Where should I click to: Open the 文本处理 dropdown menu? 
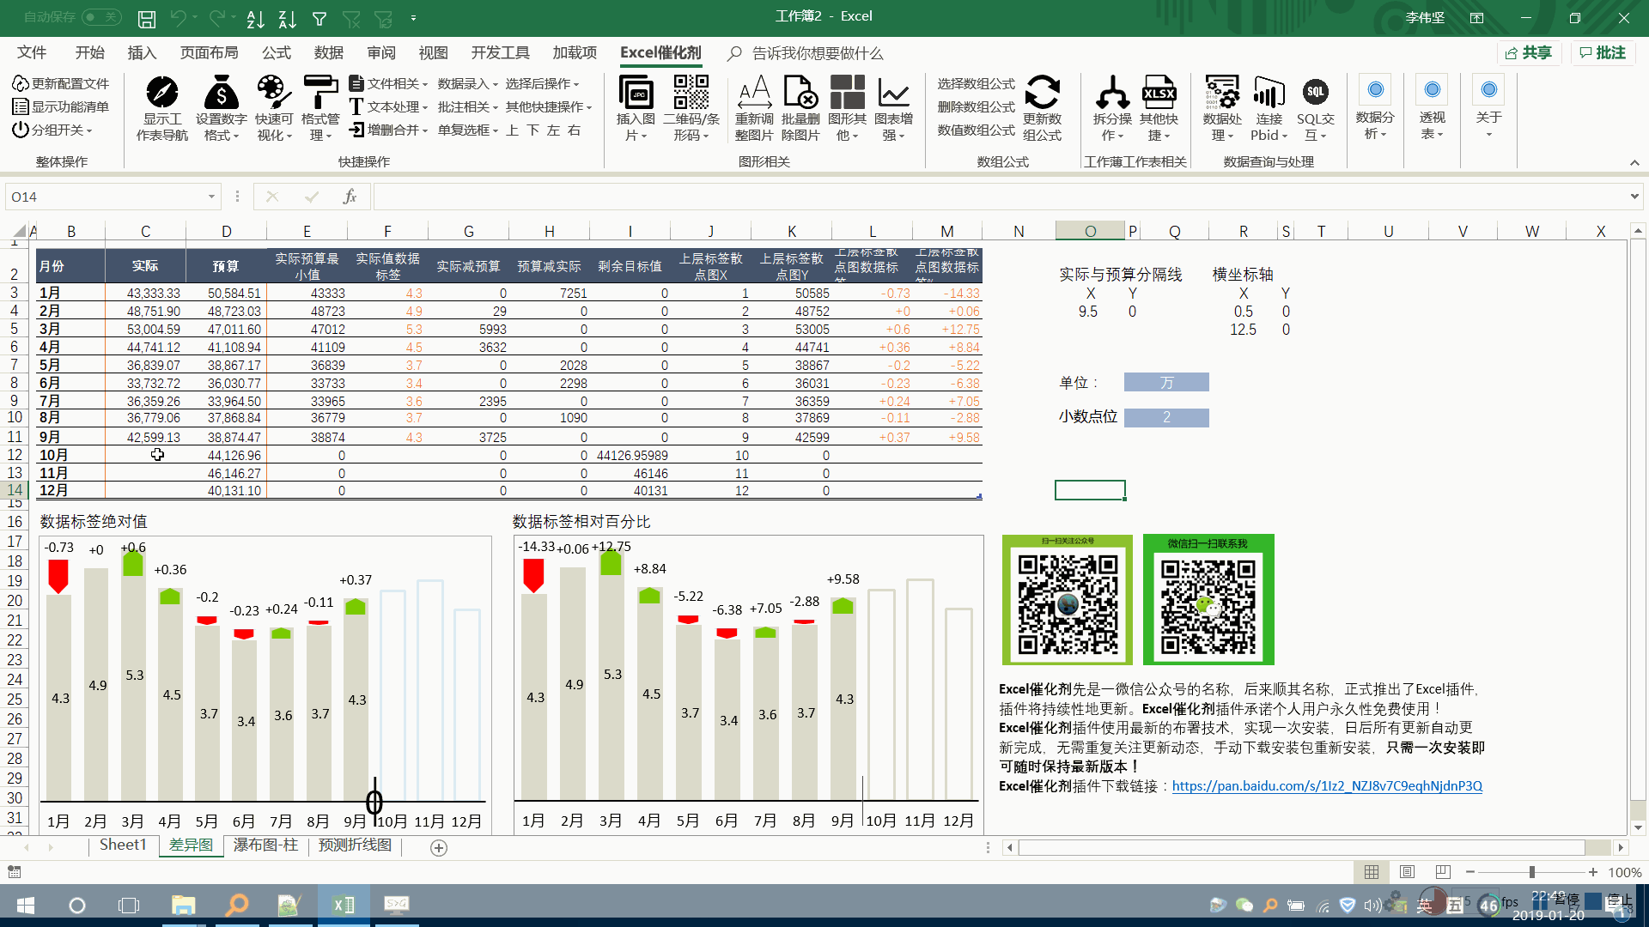388,106
